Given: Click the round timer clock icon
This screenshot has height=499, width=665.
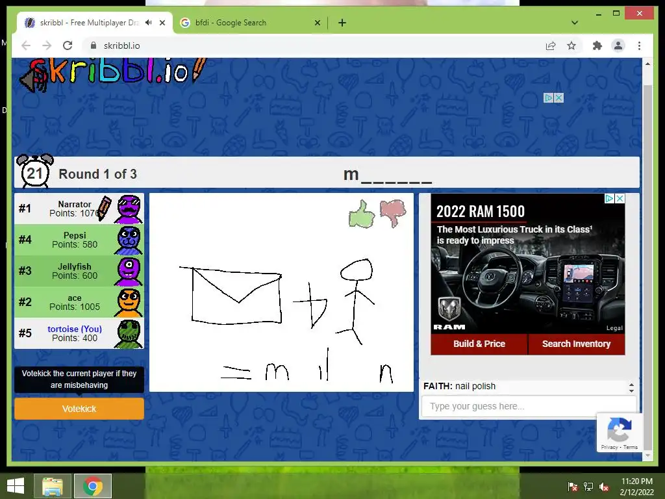Looking at the screenshot, I should pyautogui.click(x=35, y=172).
